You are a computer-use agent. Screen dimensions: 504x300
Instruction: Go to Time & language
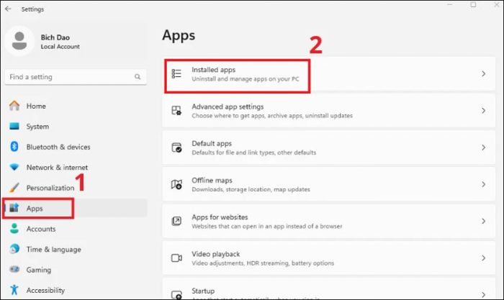76,249
